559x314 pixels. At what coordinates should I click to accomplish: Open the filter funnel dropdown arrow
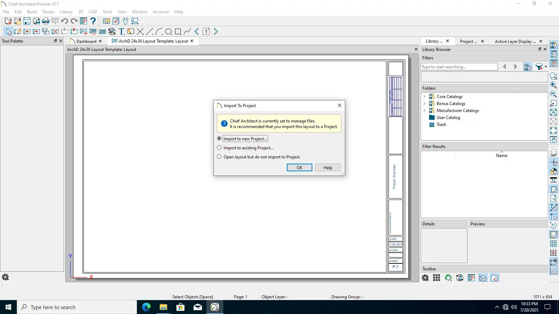[x=546, y=67]
